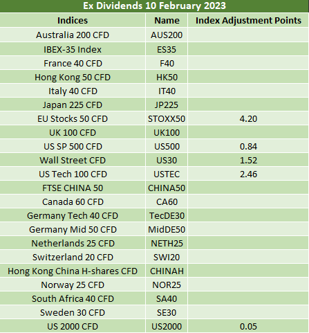Click the Netherlands 25 CFD cell
This screenshot has height=333, width=309.
73,243
